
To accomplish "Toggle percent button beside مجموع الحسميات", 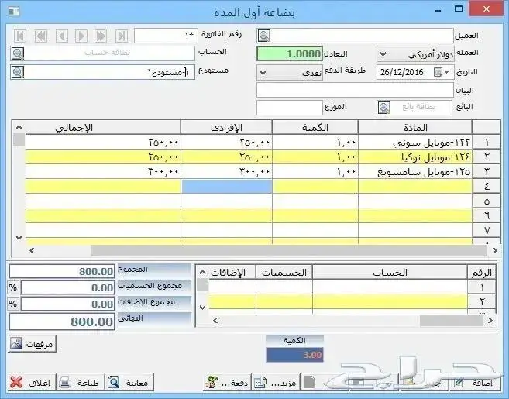I will click(13, 287).
